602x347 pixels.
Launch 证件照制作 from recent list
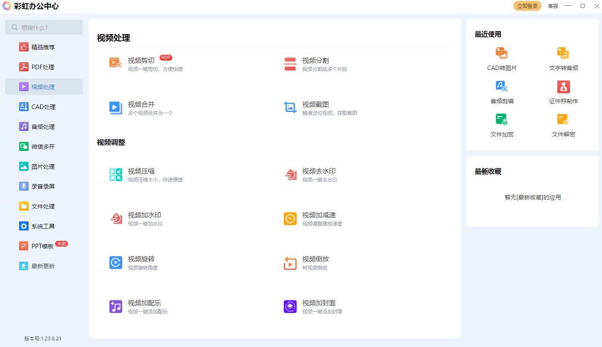coord(563,92)
